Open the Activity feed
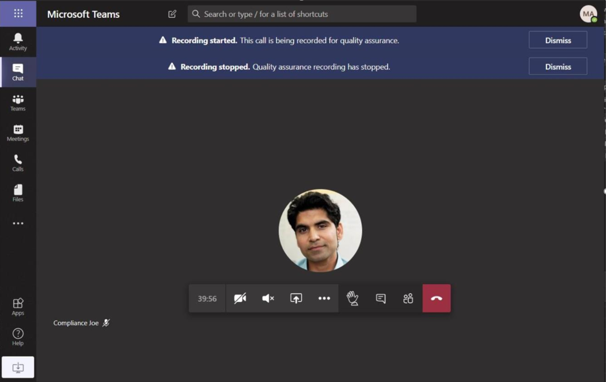Image resolution: width=606 pixels, height=382 pixels. tap(18, 41)
